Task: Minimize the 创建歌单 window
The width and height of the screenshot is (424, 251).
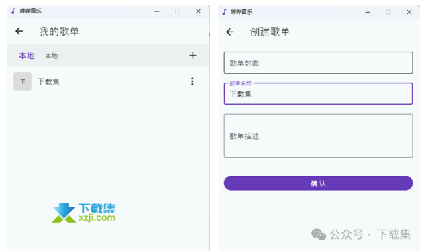Action: tap(368, 12)
